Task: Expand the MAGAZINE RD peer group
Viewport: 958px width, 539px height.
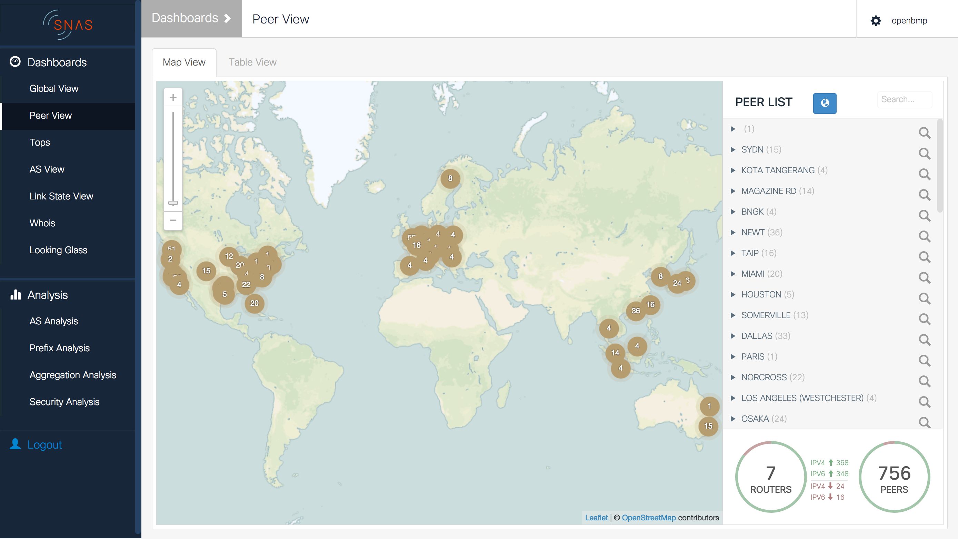Action: (732, 191)
